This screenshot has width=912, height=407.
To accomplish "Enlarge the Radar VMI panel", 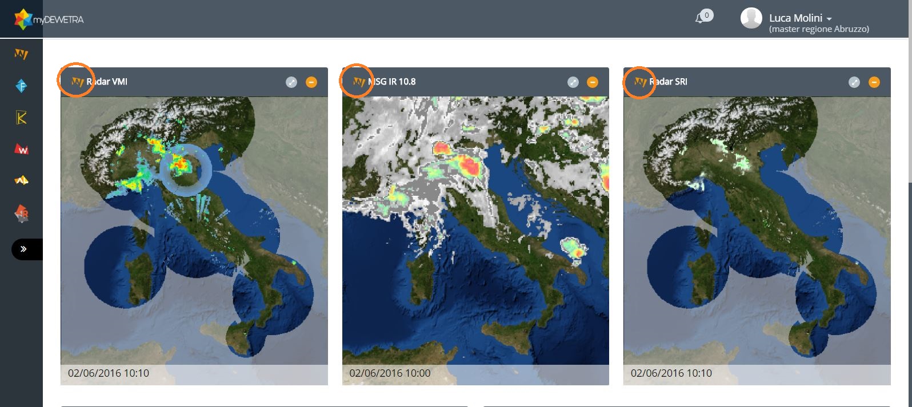I will [291, 82].
